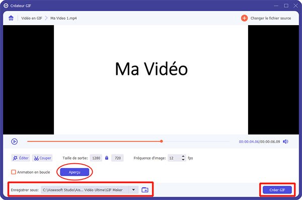Mute the audio with the speaker icon
302x200 pixels.
pos(285,142)
